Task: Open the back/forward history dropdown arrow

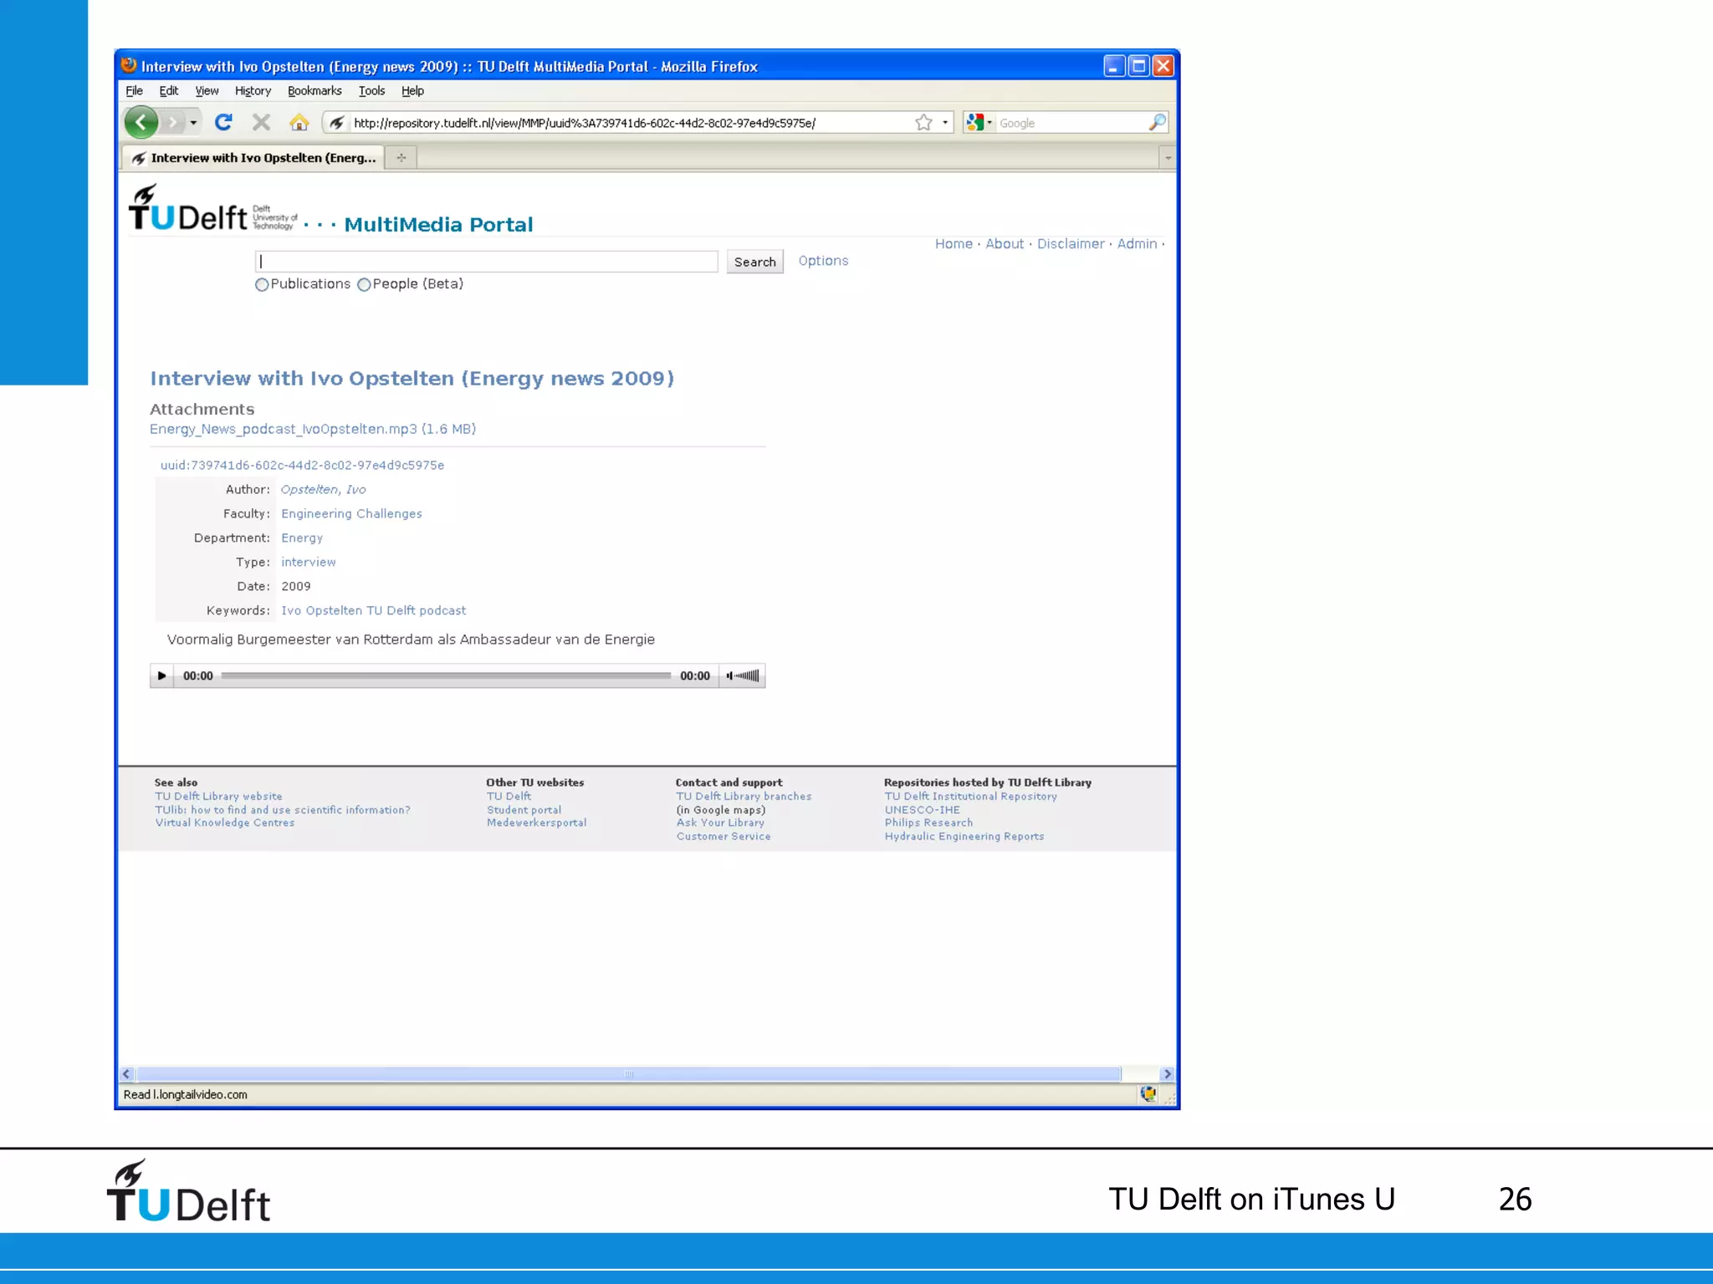Action: coord(193,123)
